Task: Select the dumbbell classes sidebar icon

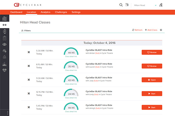Action: (x=4, y=25)
